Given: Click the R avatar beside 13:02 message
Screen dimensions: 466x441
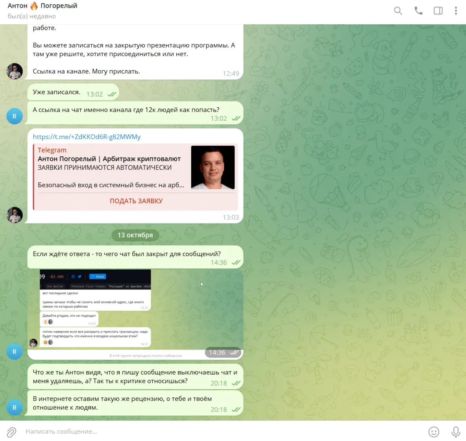Looking at the screenshot, I should coord(15,116).
